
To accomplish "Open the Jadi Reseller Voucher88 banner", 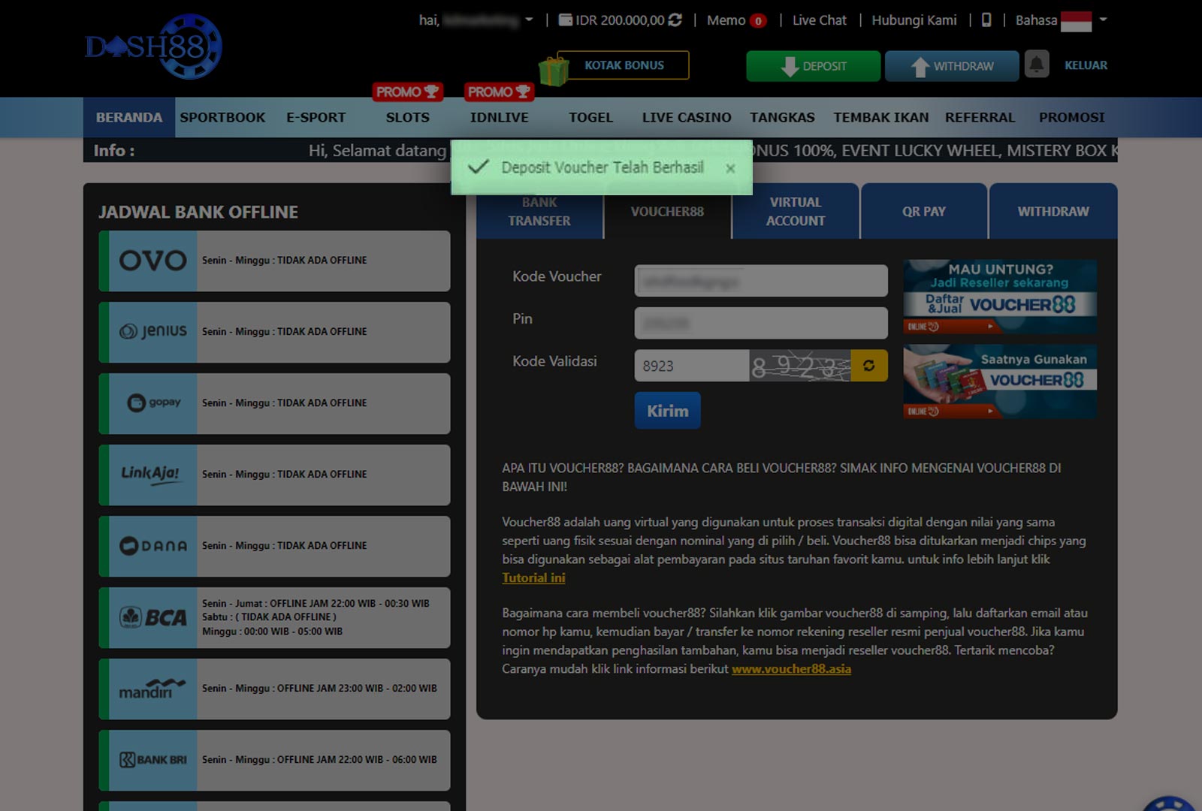I will tap(999, 297).
